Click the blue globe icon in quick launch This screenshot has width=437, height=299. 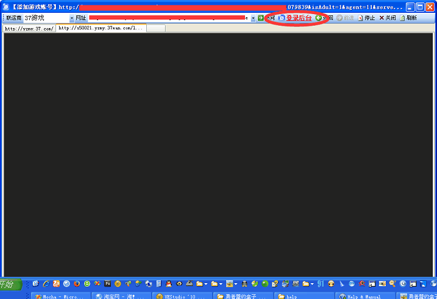(x=66, y=284)
